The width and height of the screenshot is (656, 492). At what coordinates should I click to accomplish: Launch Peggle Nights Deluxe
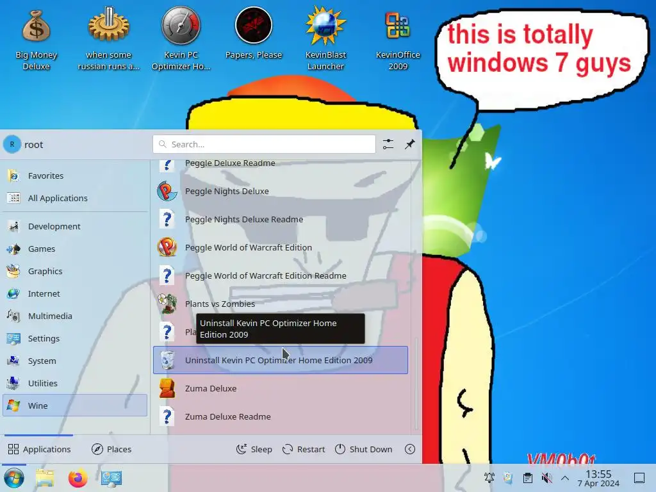pos(281,191)
